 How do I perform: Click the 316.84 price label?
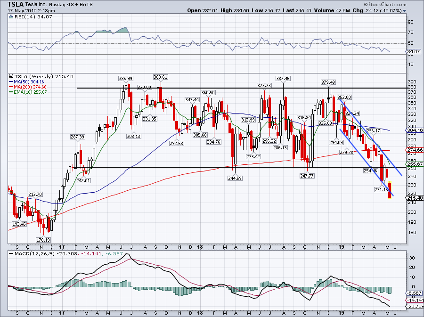pyautogui.click(x=304, y=117)
